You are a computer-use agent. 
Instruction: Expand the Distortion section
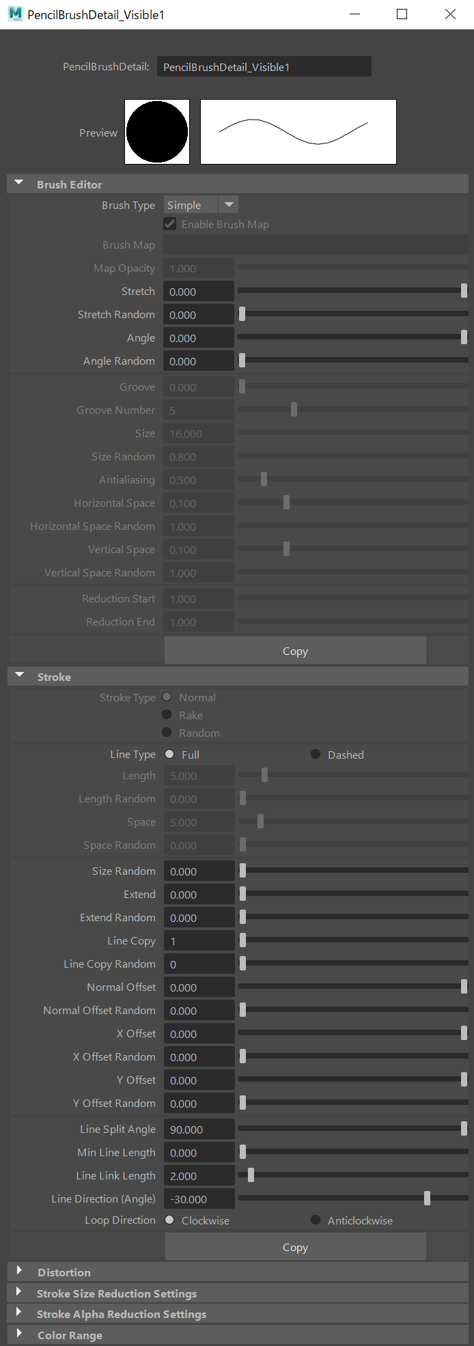[20, 1272]
